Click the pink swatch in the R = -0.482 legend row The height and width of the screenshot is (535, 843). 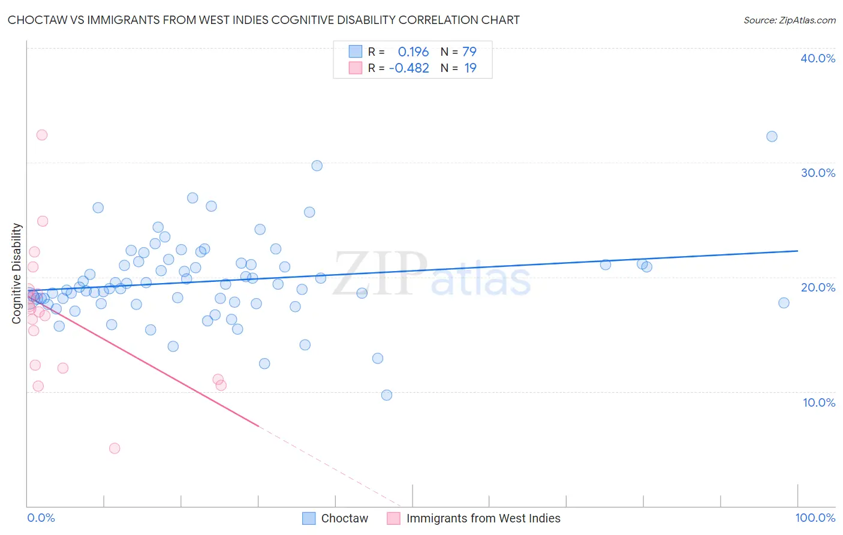pyautogui.click(x=356, y=68)
